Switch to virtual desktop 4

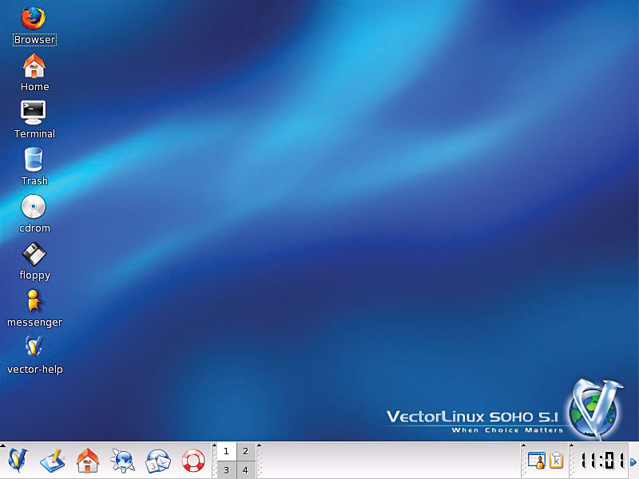point(246,470)
